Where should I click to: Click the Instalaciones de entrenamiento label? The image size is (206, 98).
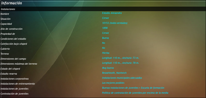point(18,84)
